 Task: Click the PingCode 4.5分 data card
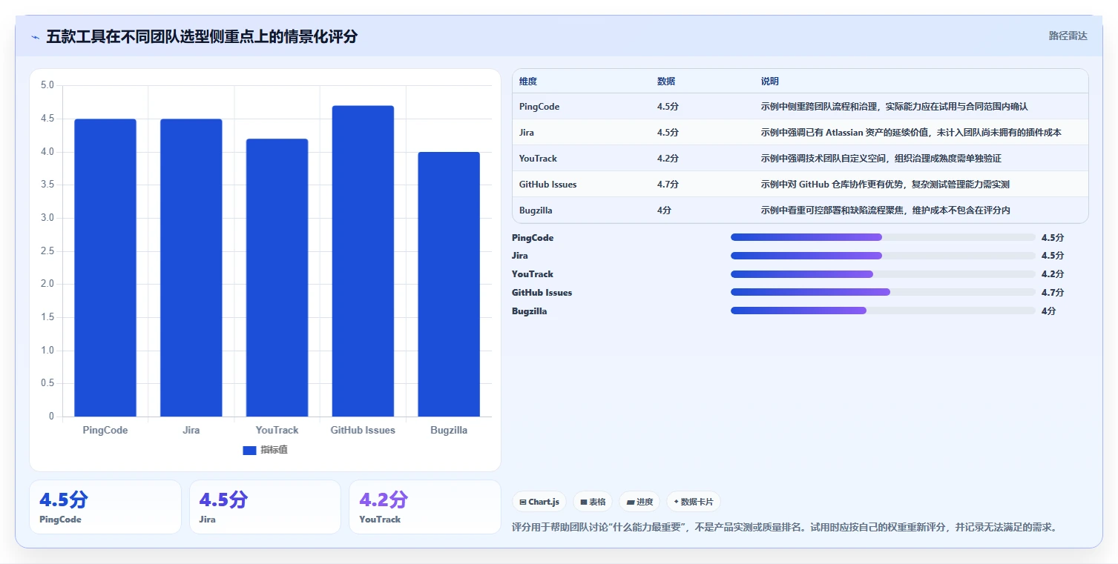105,507
